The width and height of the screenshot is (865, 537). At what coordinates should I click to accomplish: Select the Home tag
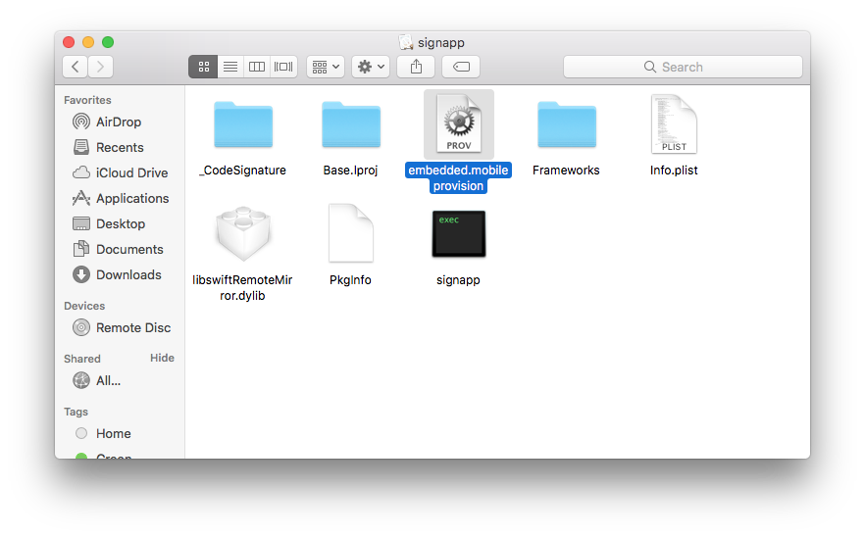[x=113, y=433]
